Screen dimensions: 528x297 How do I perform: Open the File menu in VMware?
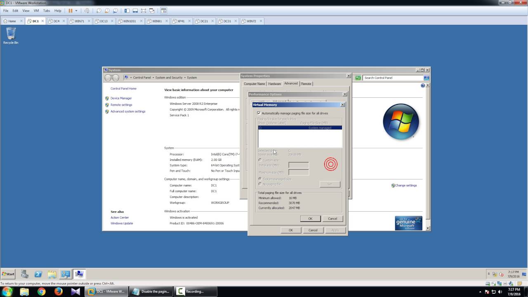pos(6,11)
